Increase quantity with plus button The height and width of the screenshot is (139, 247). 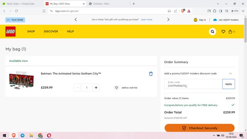pyautogui.click(x=96, y=88)
